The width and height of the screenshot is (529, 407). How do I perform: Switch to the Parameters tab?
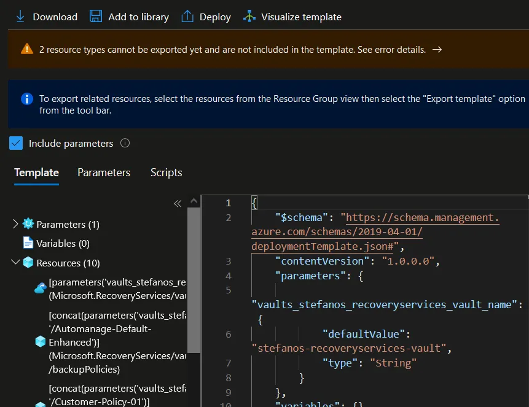(x=104, y=172)
